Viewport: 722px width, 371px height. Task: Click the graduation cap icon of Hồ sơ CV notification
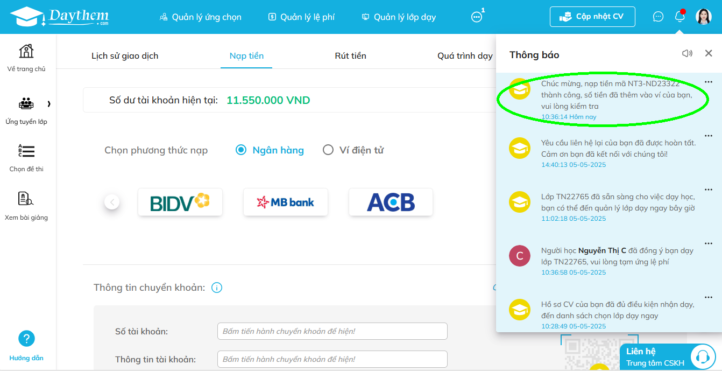pos(520,310)
